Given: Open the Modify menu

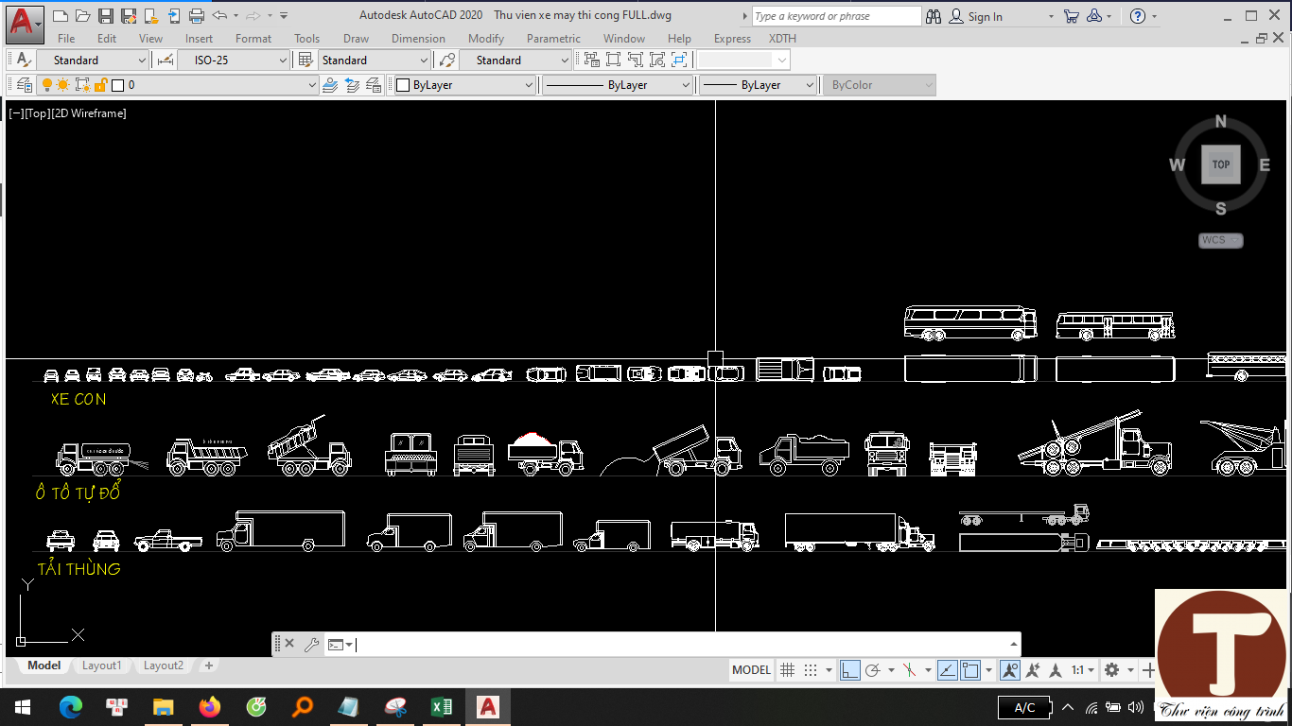Looking at the screenshot, I should 486,39.
